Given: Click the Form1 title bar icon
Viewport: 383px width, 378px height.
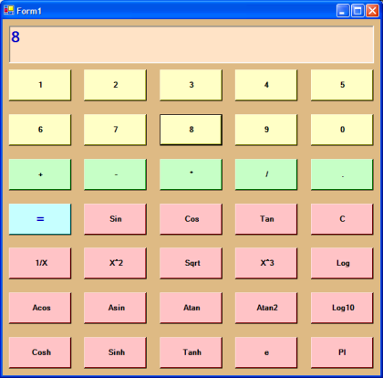Looking at the screenshot, I should 9,11.
